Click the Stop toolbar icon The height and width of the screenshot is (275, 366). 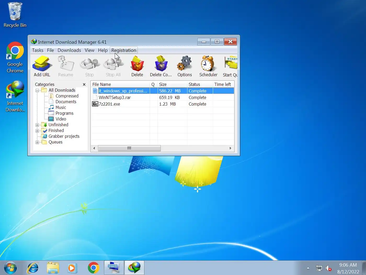[x=89, y=66]
